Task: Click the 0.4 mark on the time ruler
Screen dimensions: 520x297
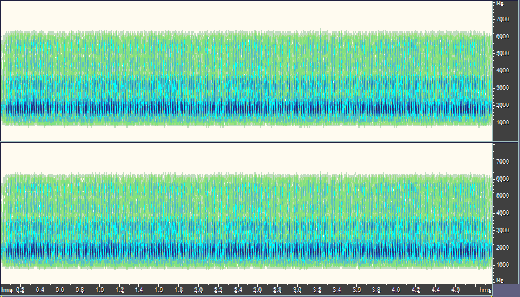Action: 40,290
